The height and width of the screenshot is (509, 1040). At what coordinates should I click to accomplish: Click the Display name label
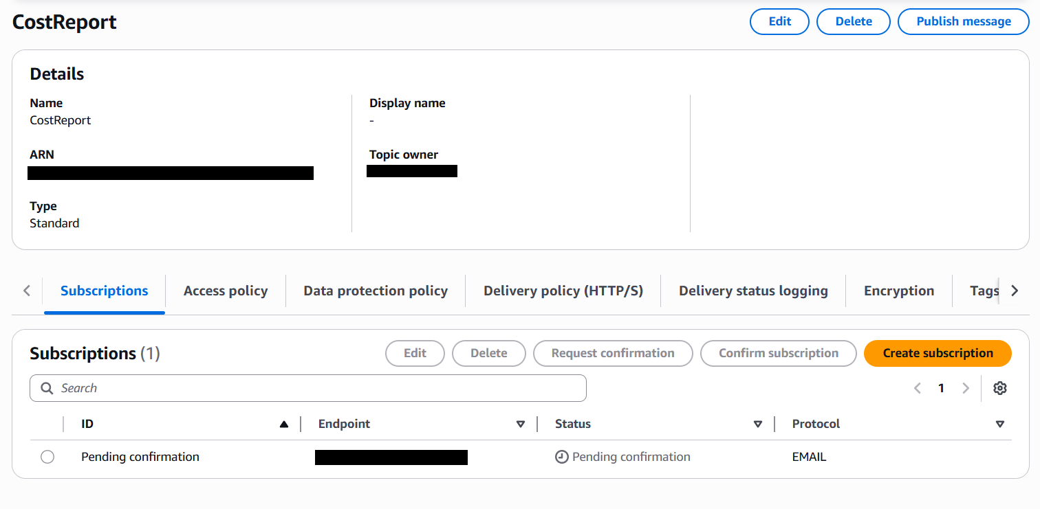[x=407, y=103]
